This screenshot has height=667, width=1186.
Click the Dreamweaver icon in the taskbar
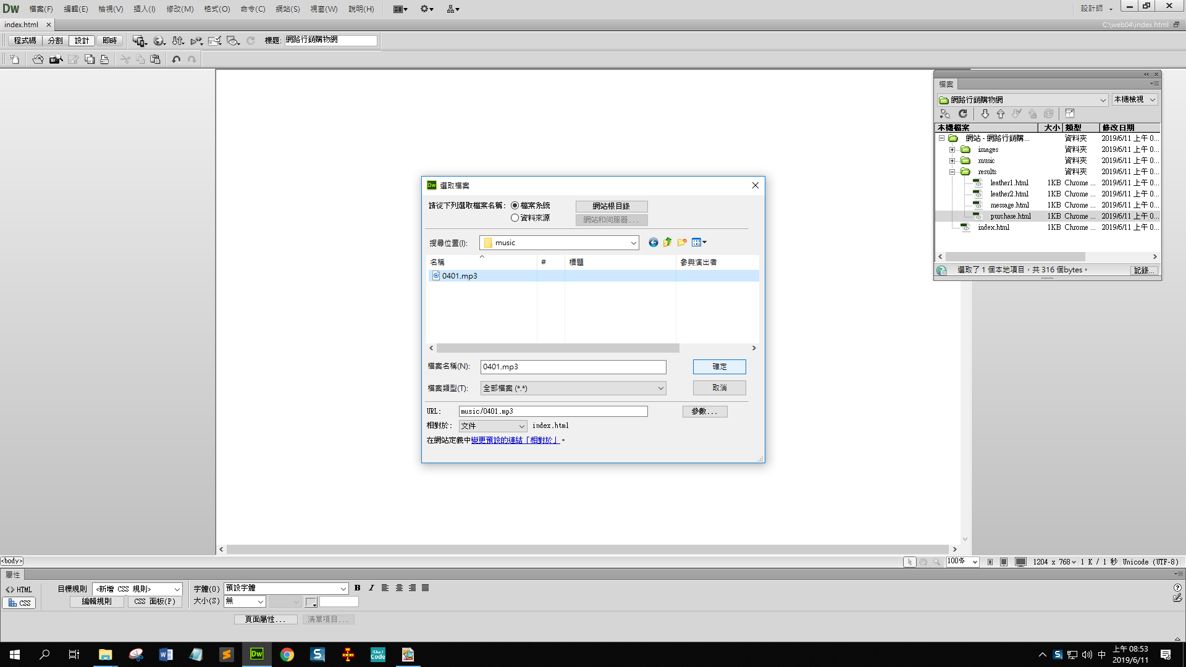pyautogui.click(x=256, y=654)
